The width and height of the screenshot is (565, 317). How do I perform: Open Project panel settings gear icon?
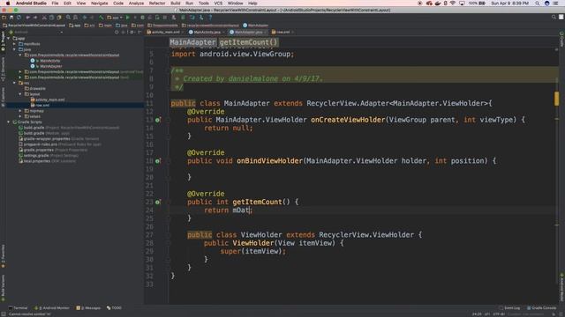pos(132,33)
